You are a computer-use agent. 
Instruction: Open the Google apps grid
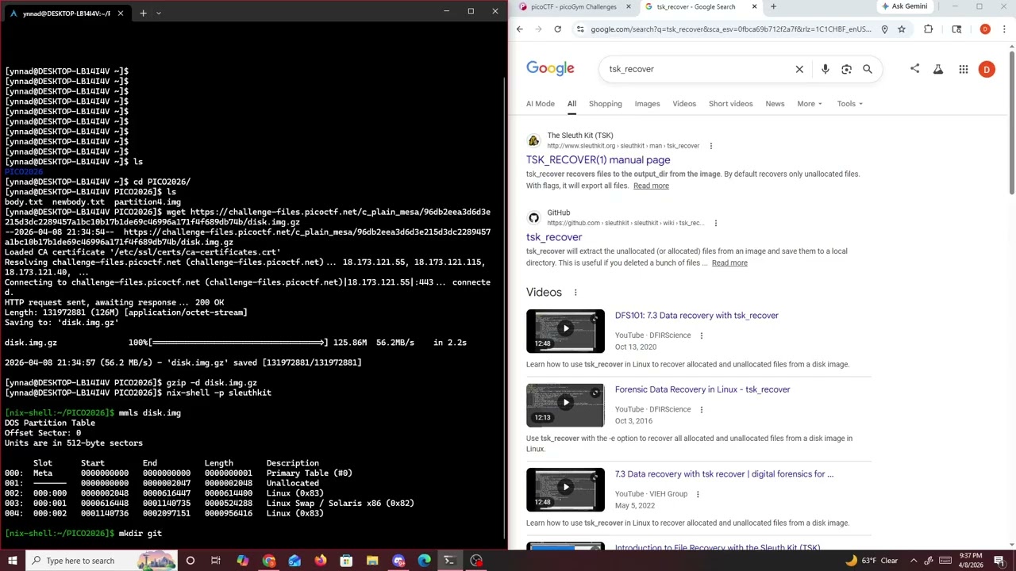click(x=963, y=69)
